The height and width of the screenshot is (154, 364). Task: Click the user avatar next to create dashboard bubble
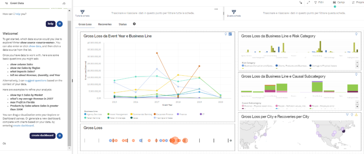pos(60,136)
